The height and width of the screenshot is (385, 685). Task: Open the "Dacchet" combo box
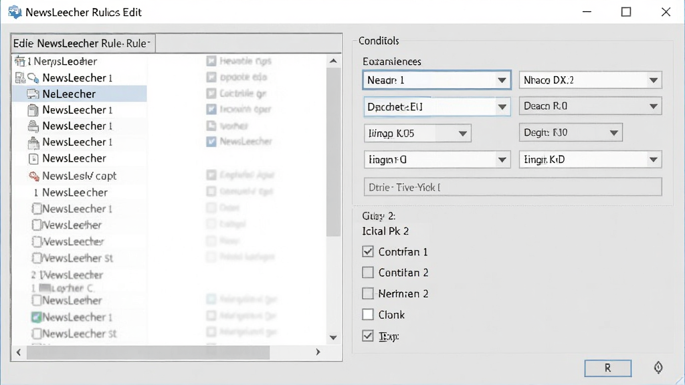coord(437,107)
